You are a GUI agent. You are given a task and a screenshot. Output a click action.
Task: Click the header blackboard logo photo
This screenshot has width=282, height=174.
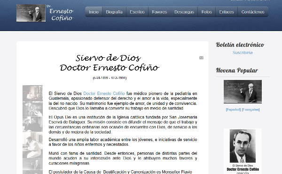(x=31, y=13)
